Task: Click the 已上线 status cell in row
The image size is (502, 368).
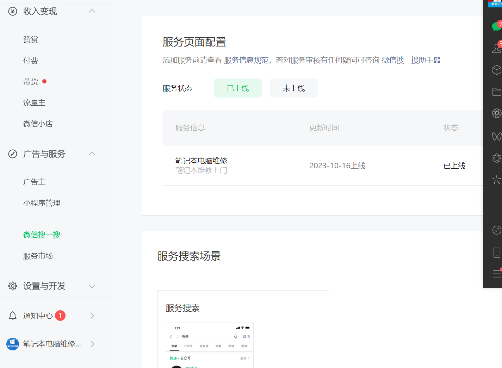Action: 454,166
